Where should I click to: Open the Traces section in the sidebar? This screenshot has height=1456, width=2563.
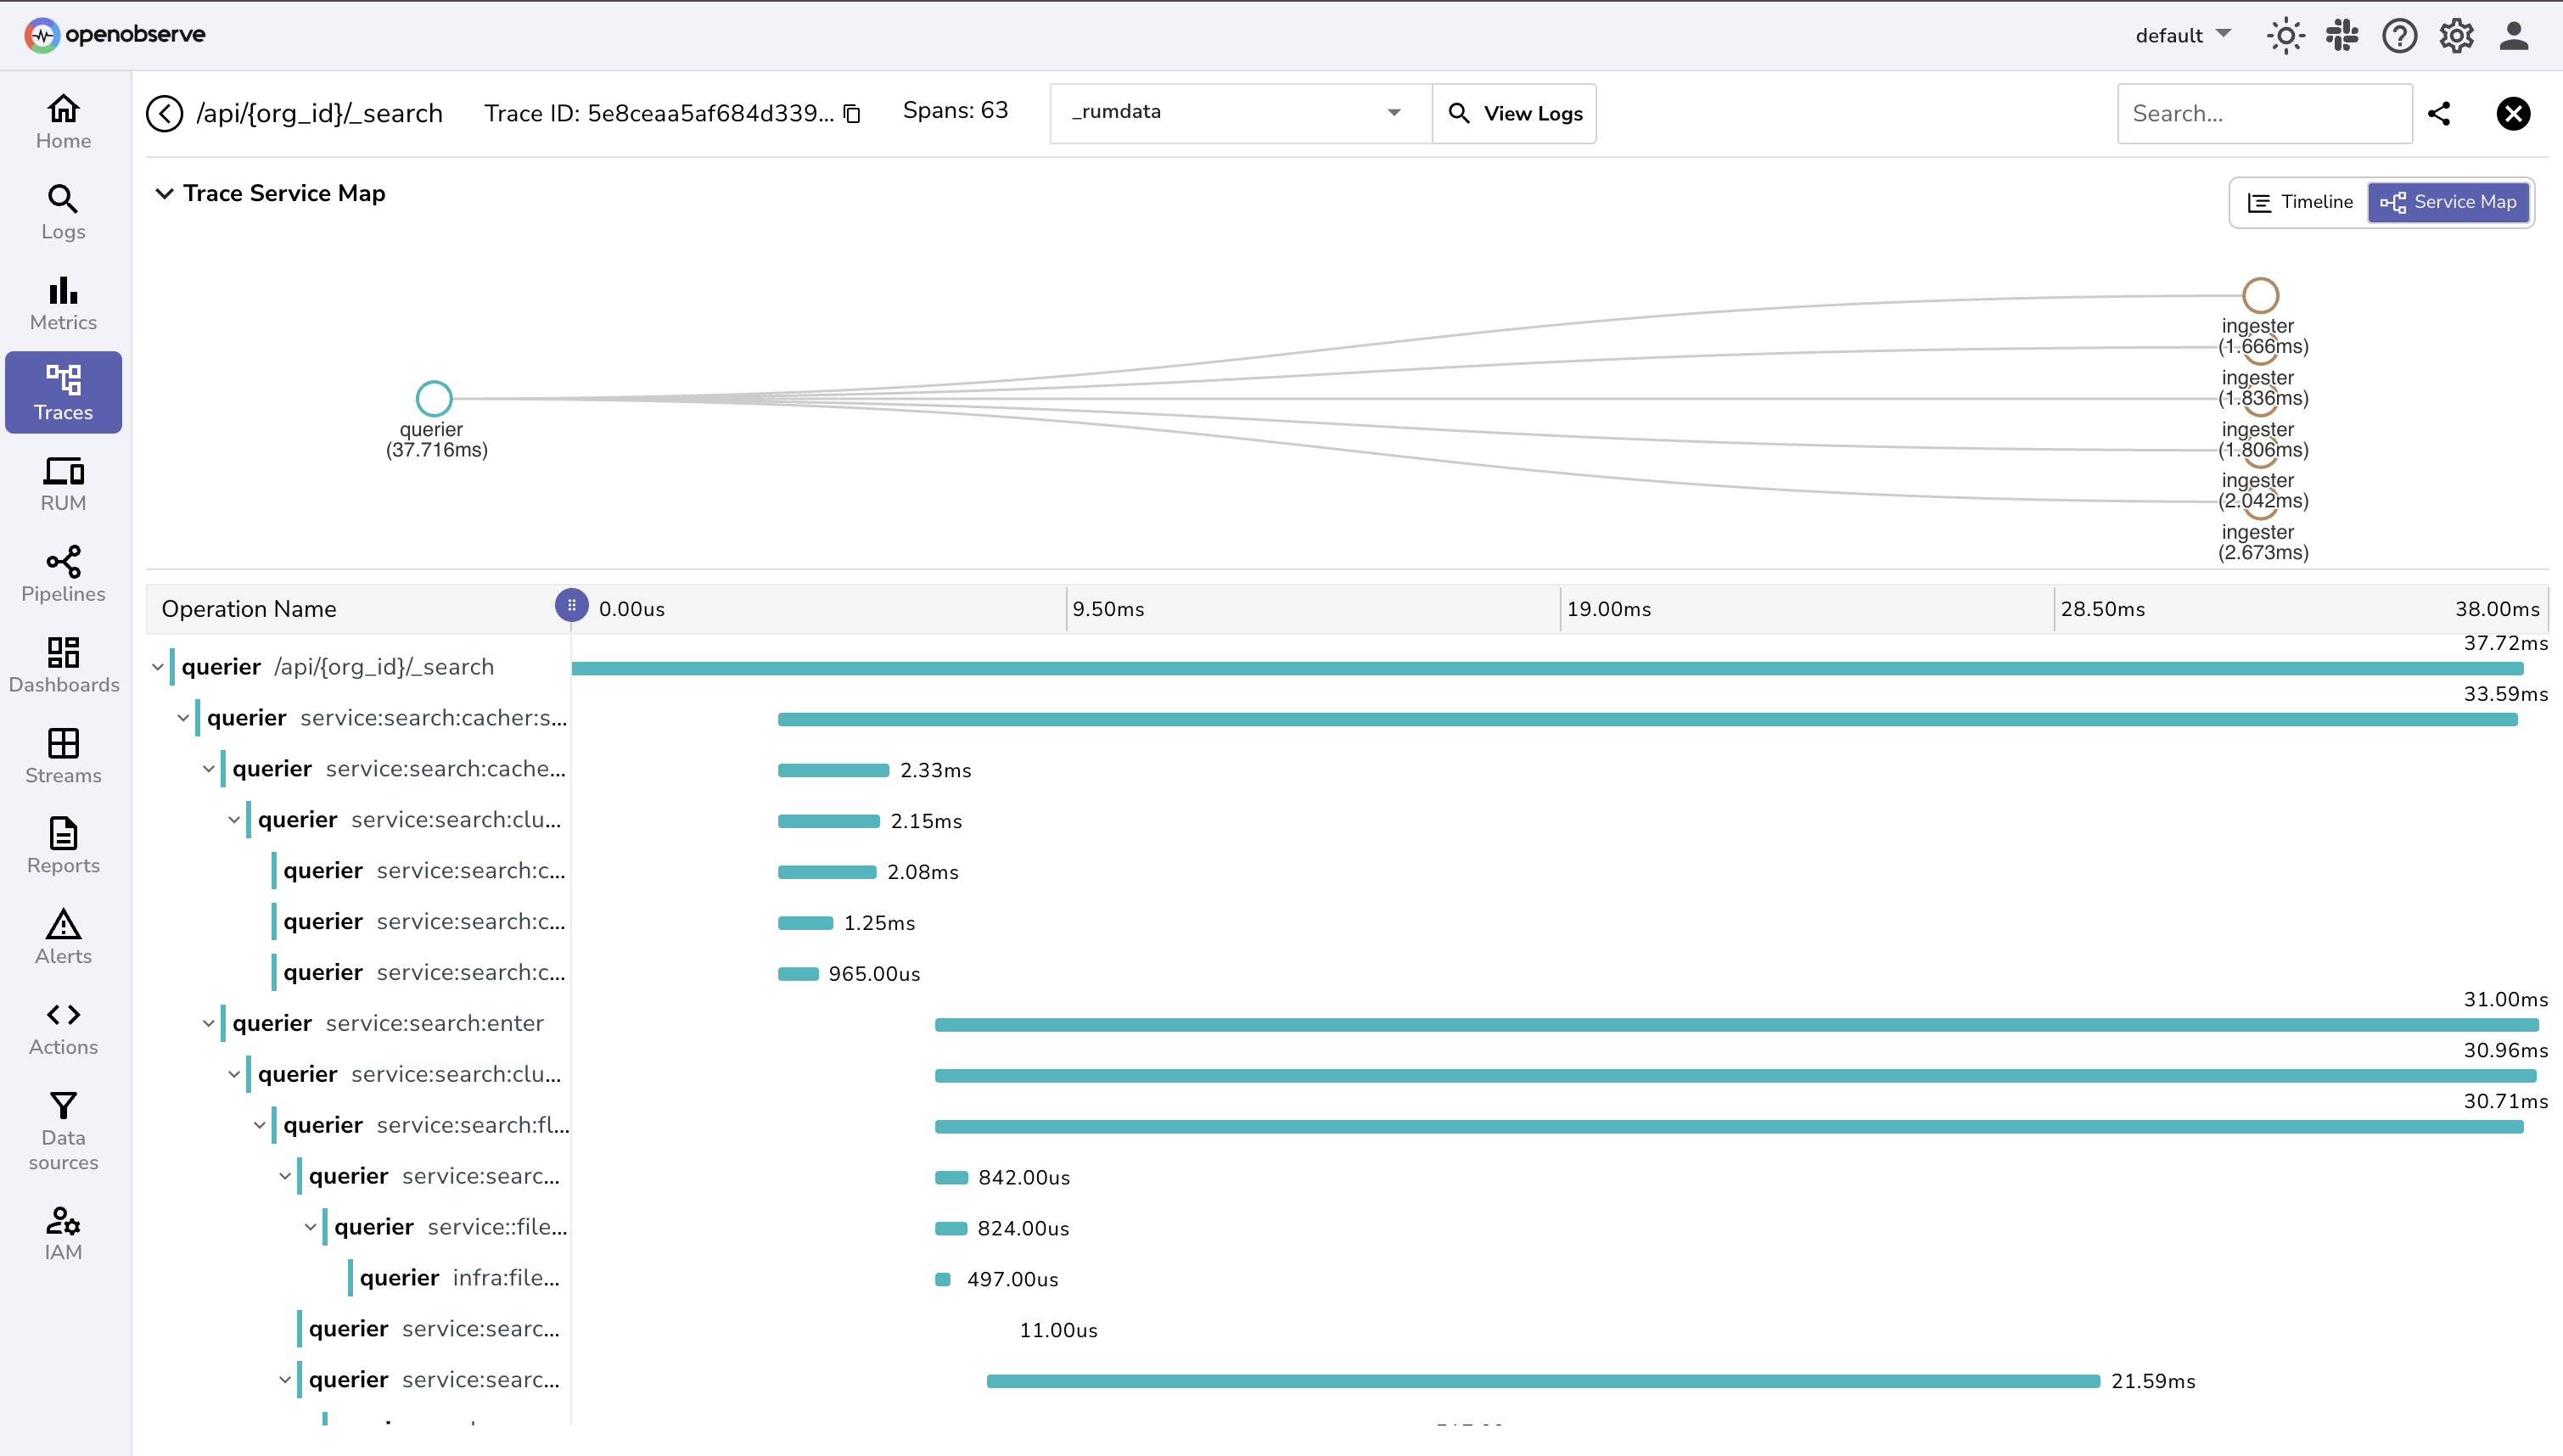[x=62, y=392]
